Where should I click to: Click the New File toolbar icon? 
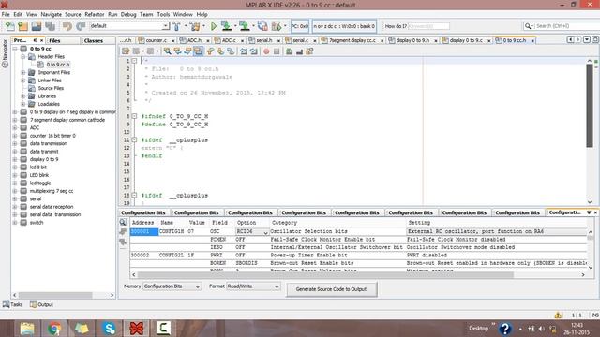pos(10,26)
